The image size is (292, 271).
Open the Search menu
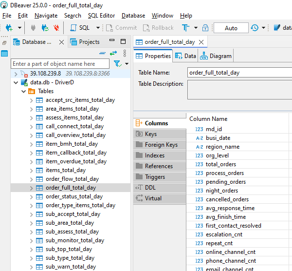click(73, 16)
